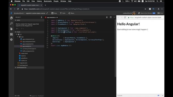Open the Apple menu
Viewport: 173px width, 97px height.
[x=12, y=1]
